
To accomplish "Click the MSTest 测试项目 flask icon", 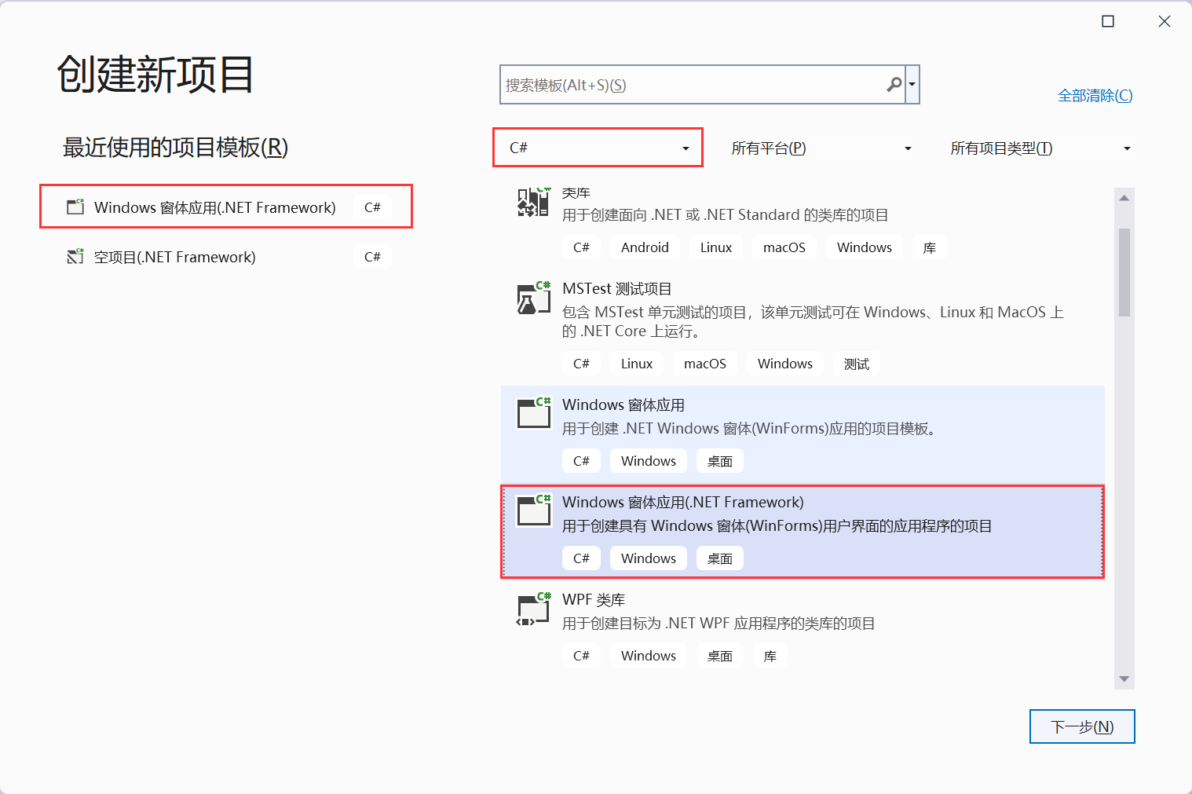I will point(533,298).
